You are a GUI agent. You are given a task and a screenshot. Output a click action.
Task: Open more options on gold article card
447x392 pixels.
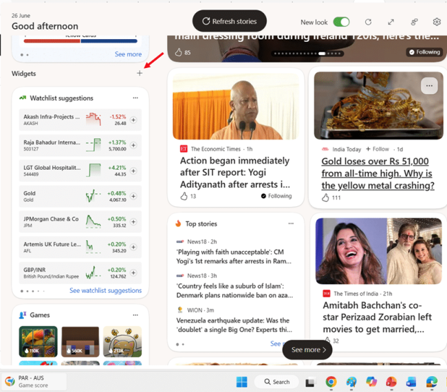click(429, 85)
